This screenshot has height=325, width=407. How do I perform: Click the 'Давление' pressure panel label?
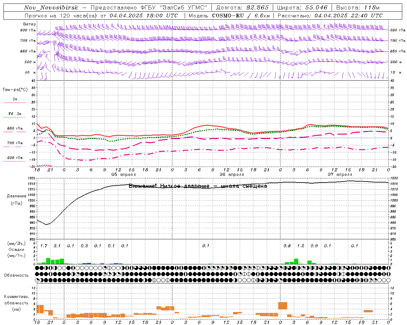click(17, 196)
